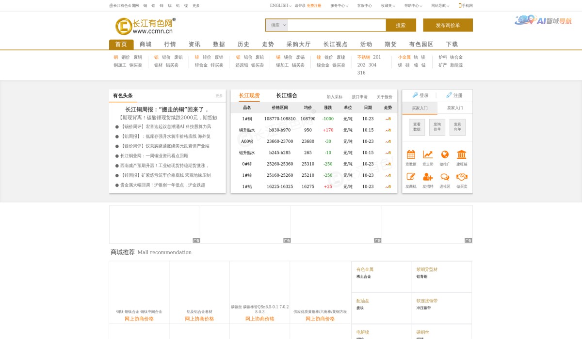The image size is (582, 339).
Task: Open the 发招聘 add-person icon
Action: point(428,177)
